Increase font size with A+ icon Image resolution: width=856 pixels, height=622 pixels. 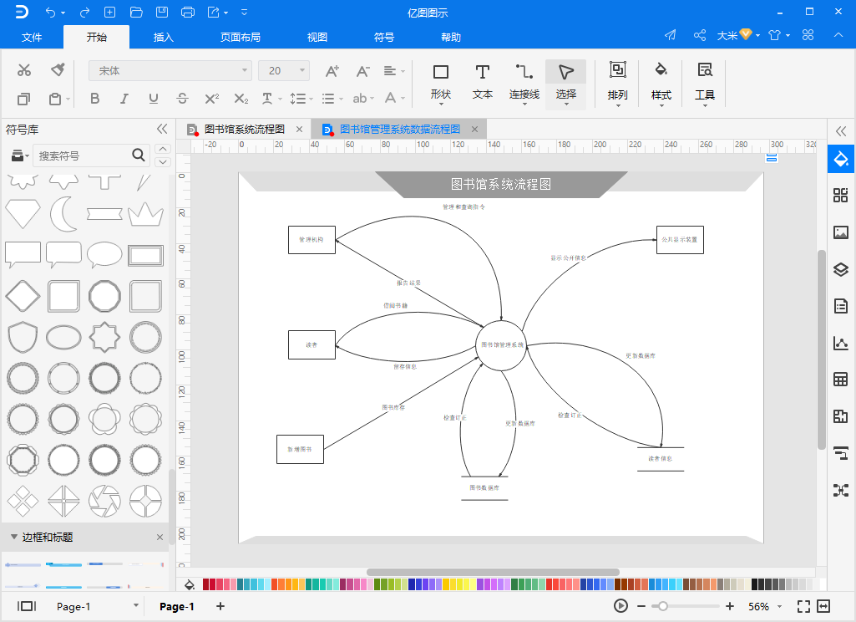coord(332,71)
